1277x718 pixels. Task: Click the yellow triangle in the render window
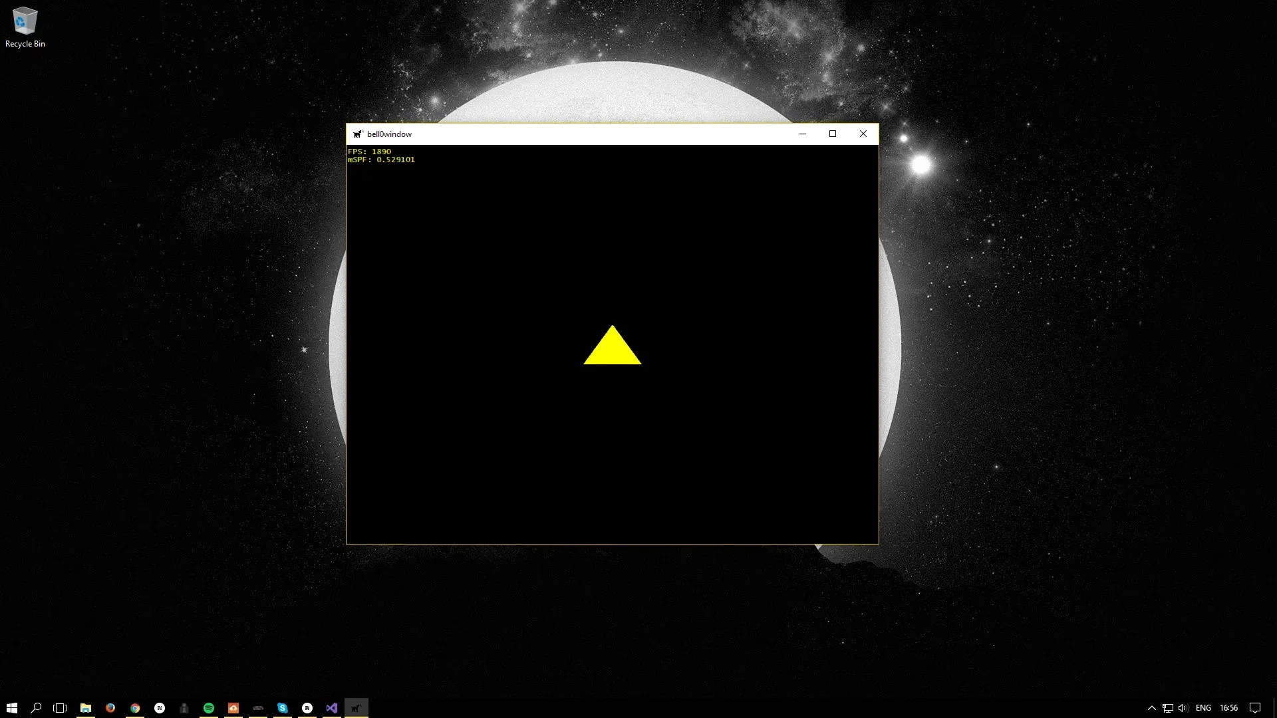pyautogui.click(x=613, y=351)
